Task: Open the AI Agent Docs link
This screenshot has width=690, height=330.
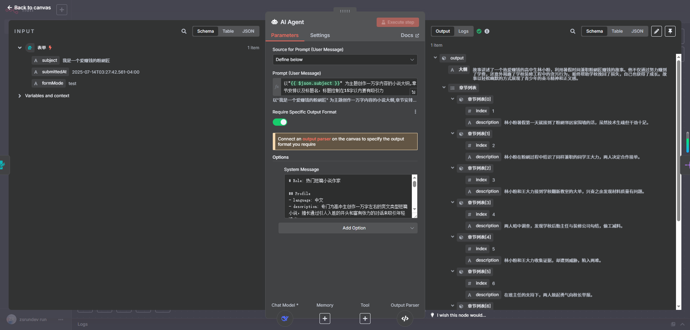Action: point(409,35)
